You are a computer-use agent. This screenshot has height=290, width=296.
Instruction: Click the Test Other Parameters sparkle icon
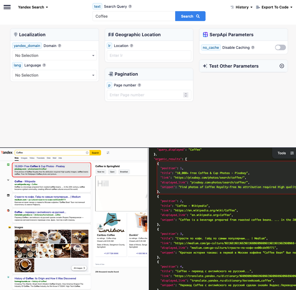pyautogui.click(x=205, y=66)
